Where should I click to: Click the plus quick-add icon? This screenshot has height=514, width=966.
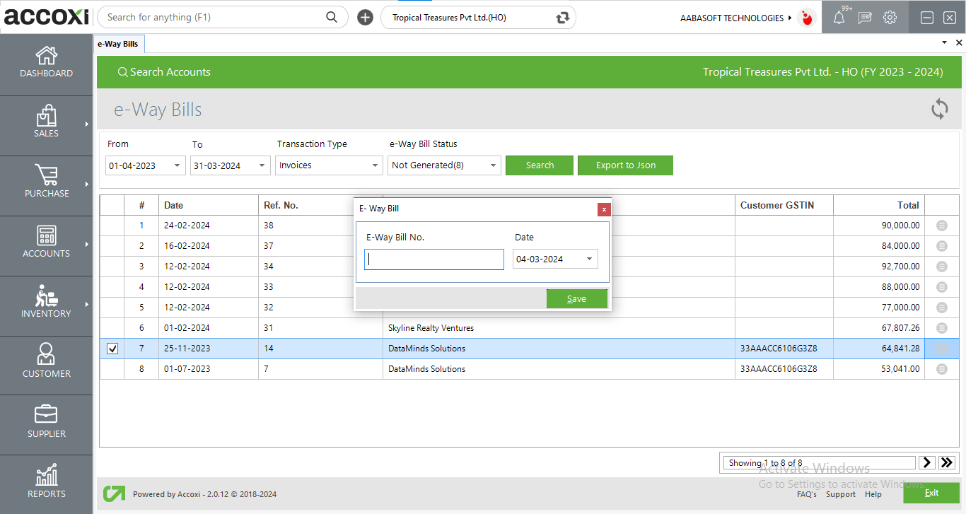[x=365, y=18]
